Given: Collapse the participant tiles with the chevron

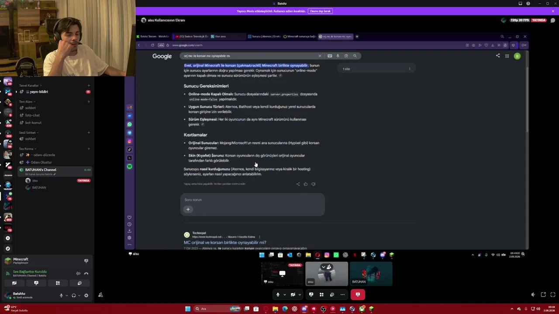Looking at the screenshot, I should click(324, 267).
